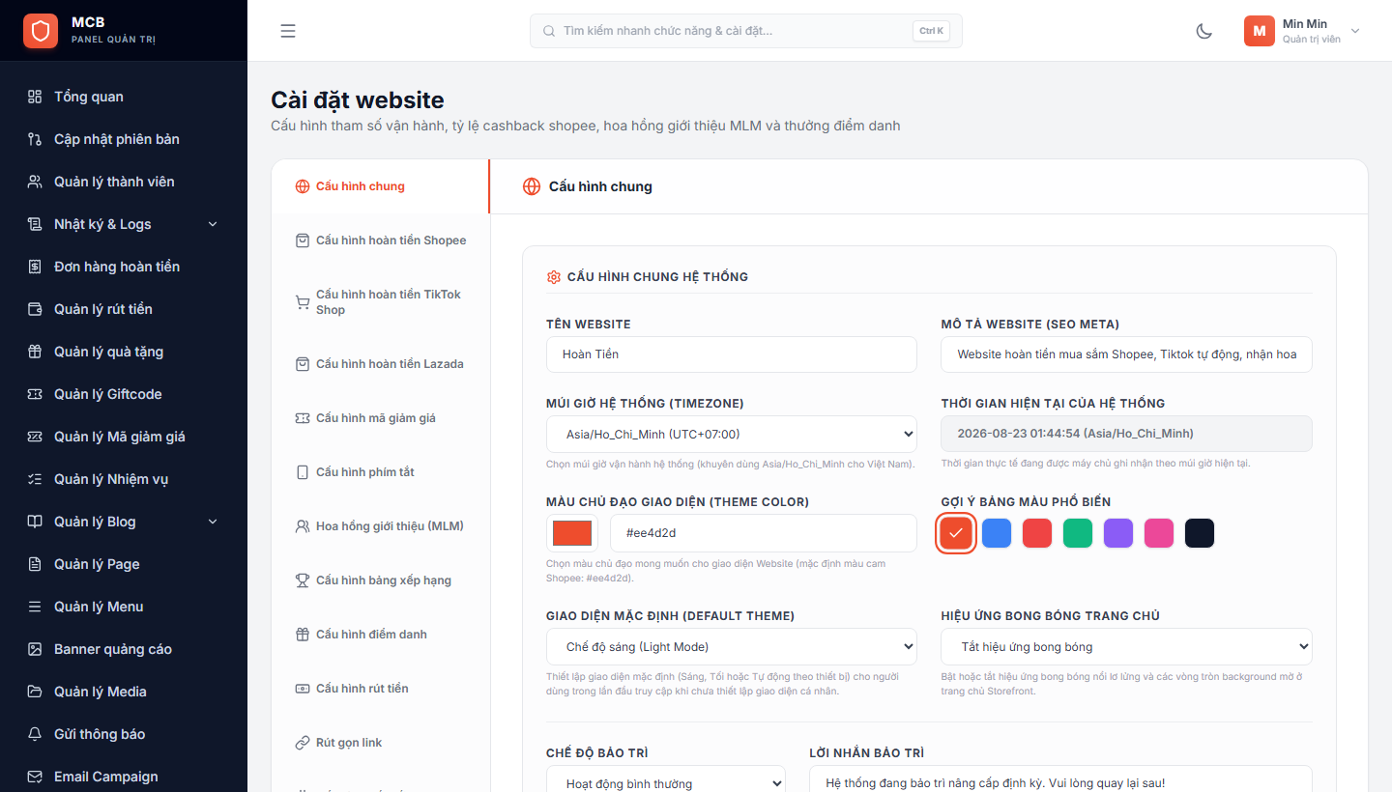Open Email Campaign page
The width and height of the screenshot is (1392, 792).
[x=124, y=777]
